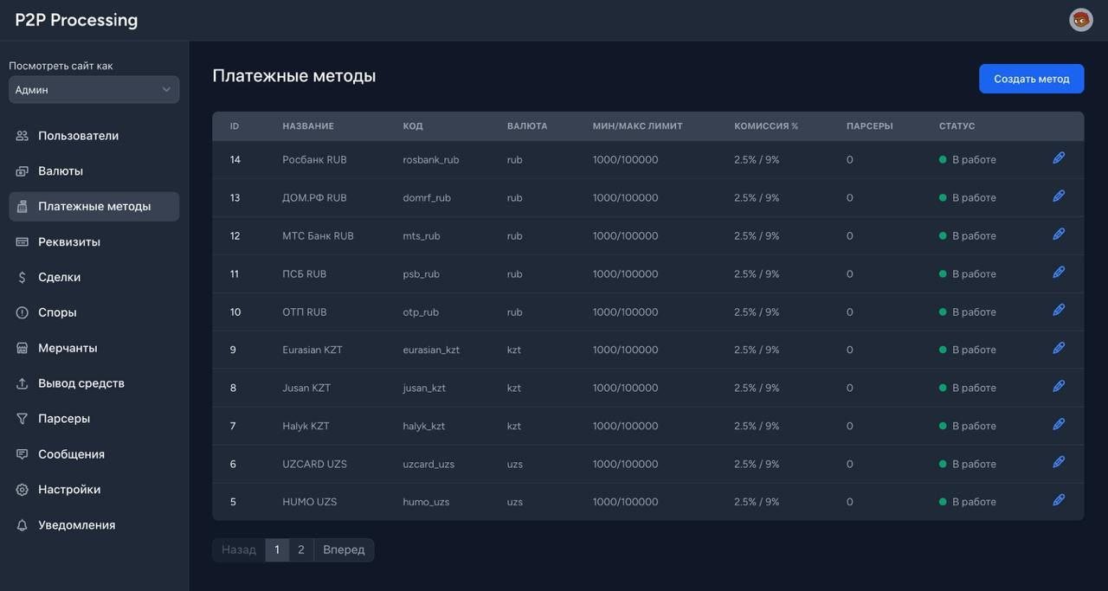Image resolution: width=1108 pixels, height=591 pixels.
Task: Expand the role selector chevron arrow
Action: point(166,90)
